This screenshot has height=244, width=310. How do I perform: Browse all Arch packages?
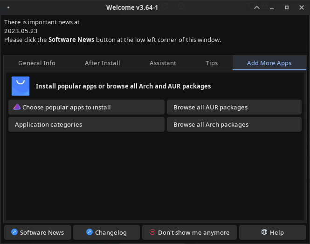[x=234, y=124]
